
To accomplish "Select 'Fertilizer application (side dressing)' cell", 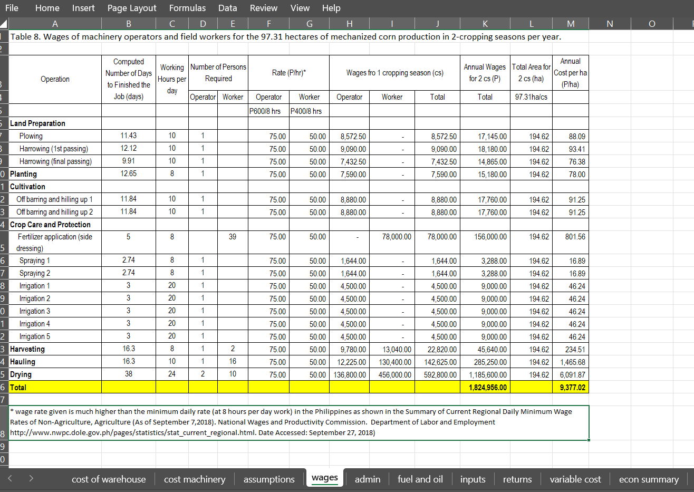I will coord(55,243).
